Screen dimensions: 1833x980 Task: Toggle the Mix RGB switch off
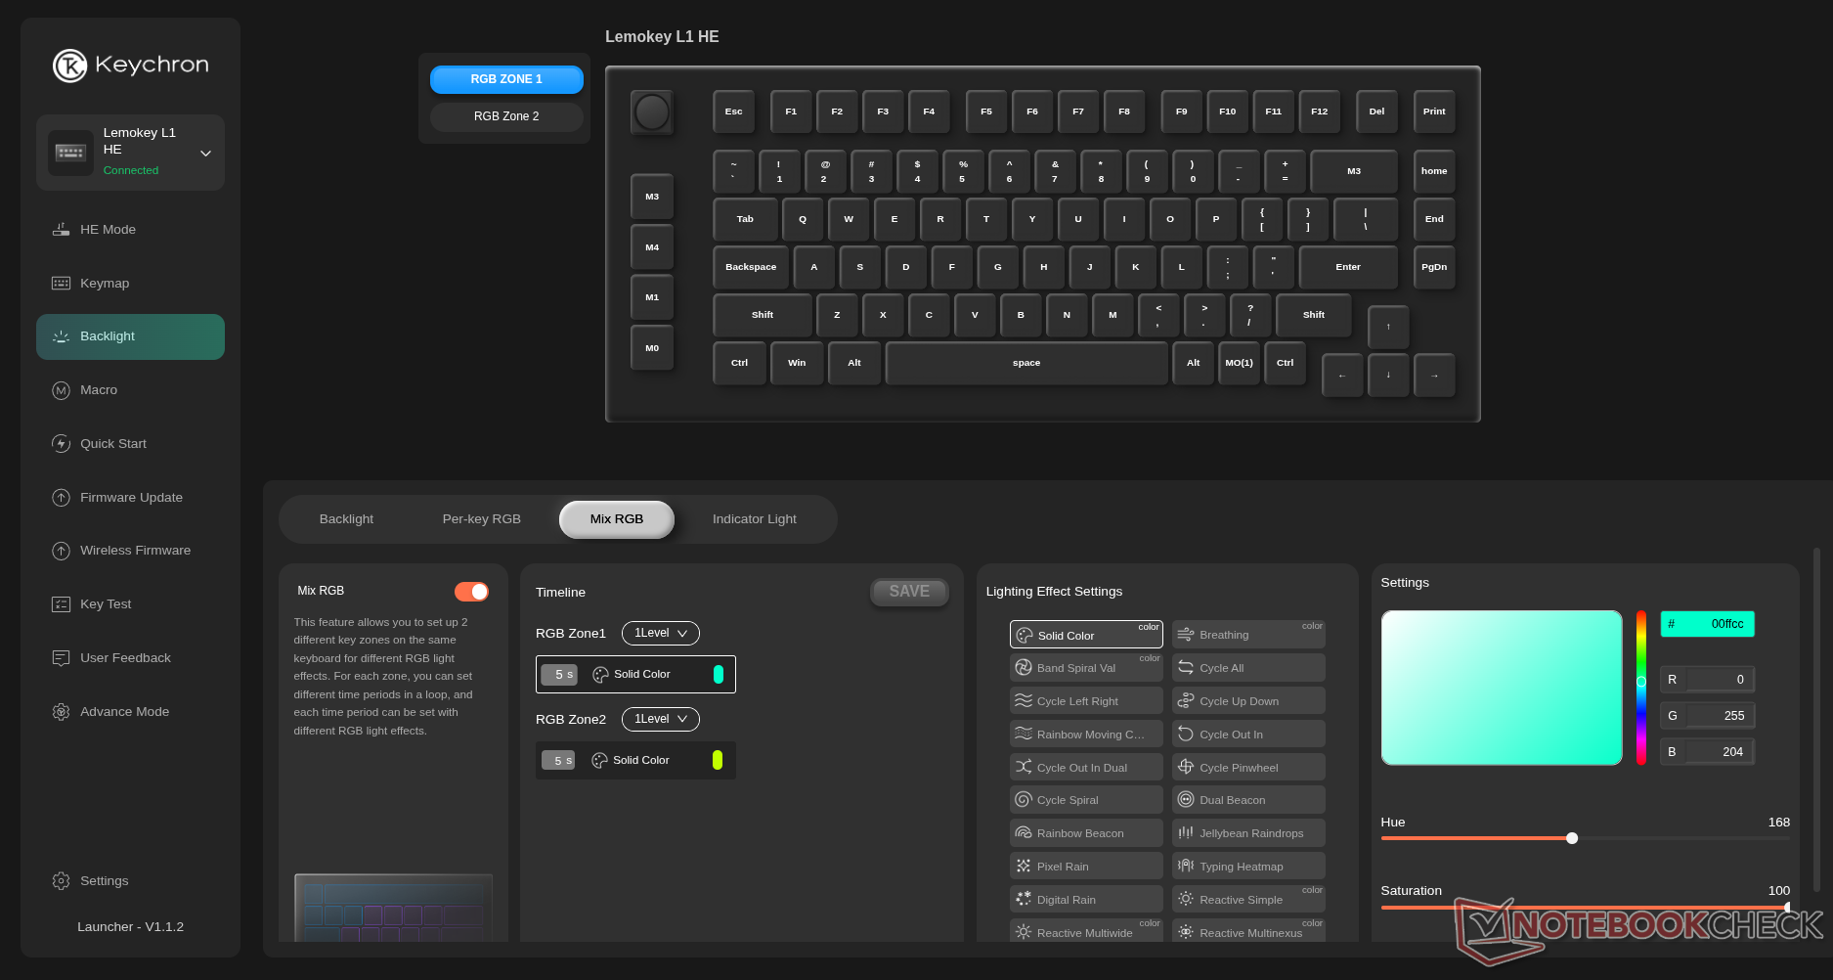pos(471,592)
